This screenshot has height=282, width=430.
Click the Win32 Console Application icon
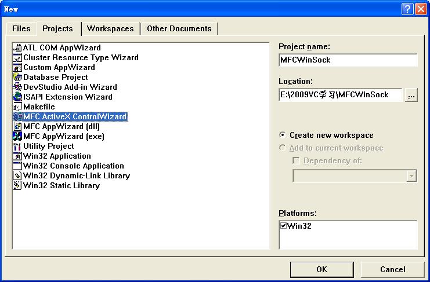point(17,166)
